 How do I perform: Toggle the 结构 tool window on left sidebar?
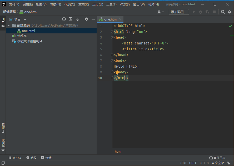(x=3, y=128)
